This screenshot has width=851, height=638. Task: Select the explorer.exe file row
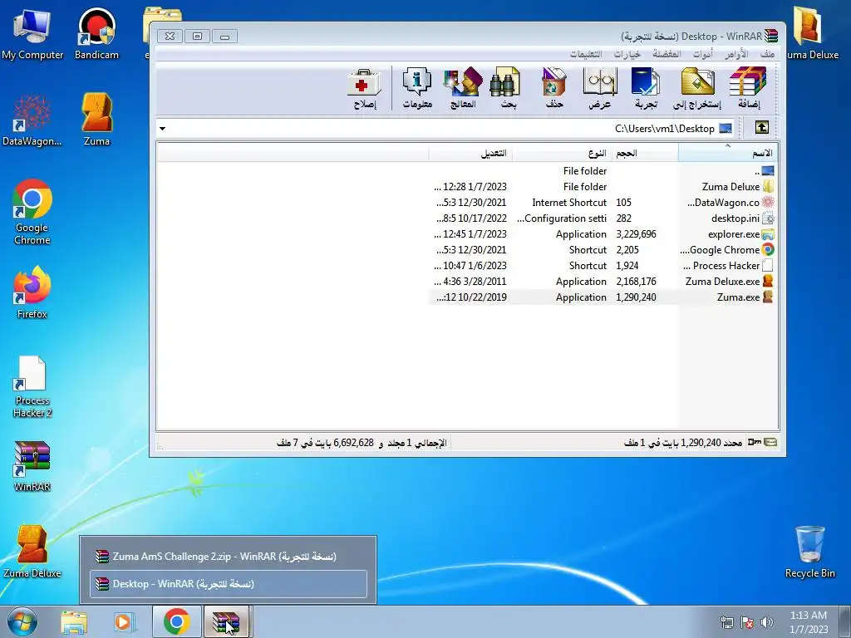[x=603, y=233]
